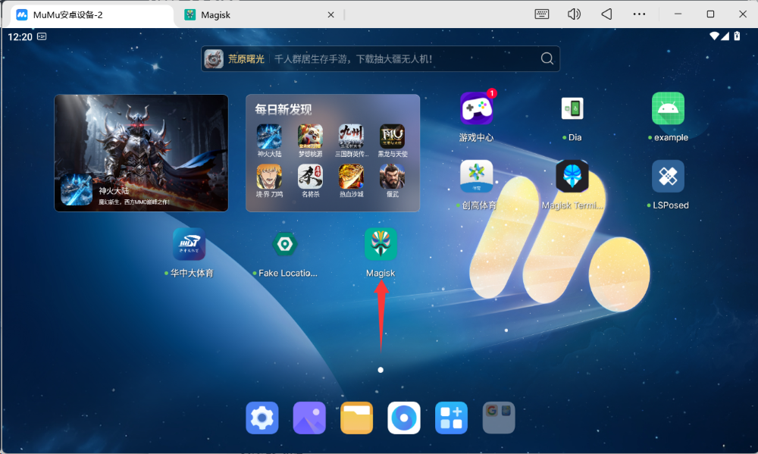The width and height of the screenshot is (758, 454).
Task: Open the Fake Location app
Action: (284, 244)
